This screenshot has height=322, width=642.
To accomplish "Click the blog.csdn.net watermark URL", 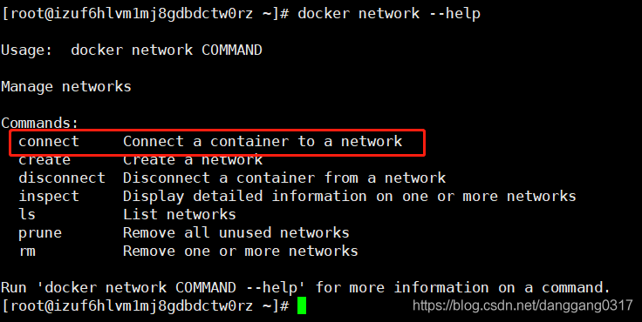I will coord(522,305).
